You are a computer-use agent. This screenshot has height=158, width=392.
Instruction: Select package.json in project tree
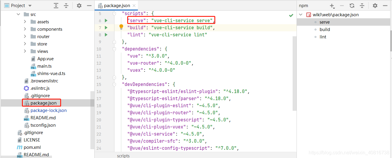[x=43, y=103]
